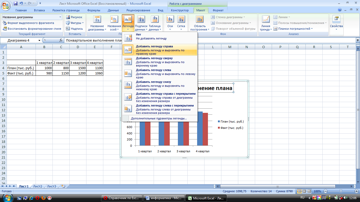
Task: Click the Легенда ribbon button
Action: (x=128, y=23)
